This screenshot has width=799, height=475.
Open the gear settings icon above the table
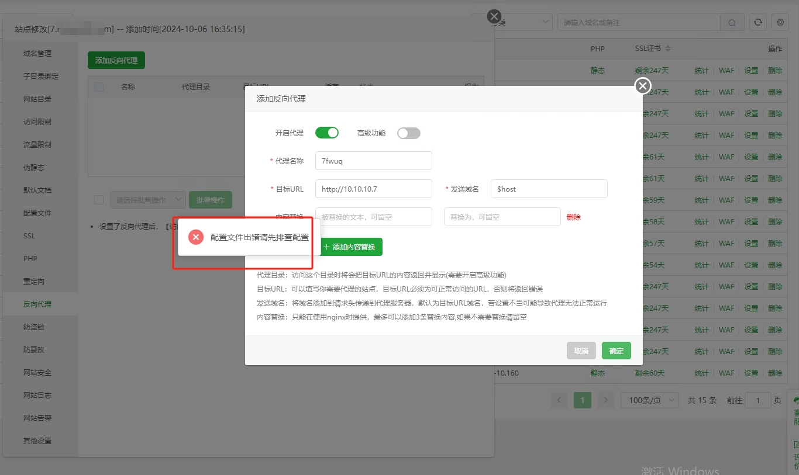tap(780, 22)
